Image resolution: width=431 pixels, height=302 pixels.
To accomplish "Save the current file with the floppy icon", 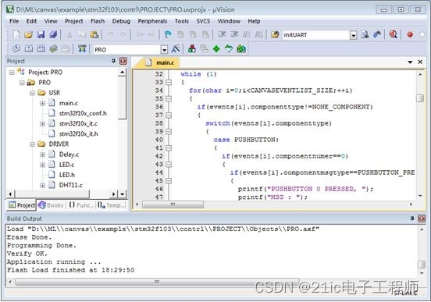I will click(x=41, y=34).
